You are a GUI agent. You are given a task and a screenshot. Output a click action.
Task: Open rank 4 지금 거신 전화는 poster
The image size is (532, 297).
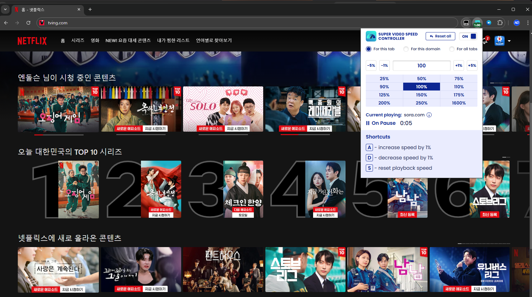(325, 189)
